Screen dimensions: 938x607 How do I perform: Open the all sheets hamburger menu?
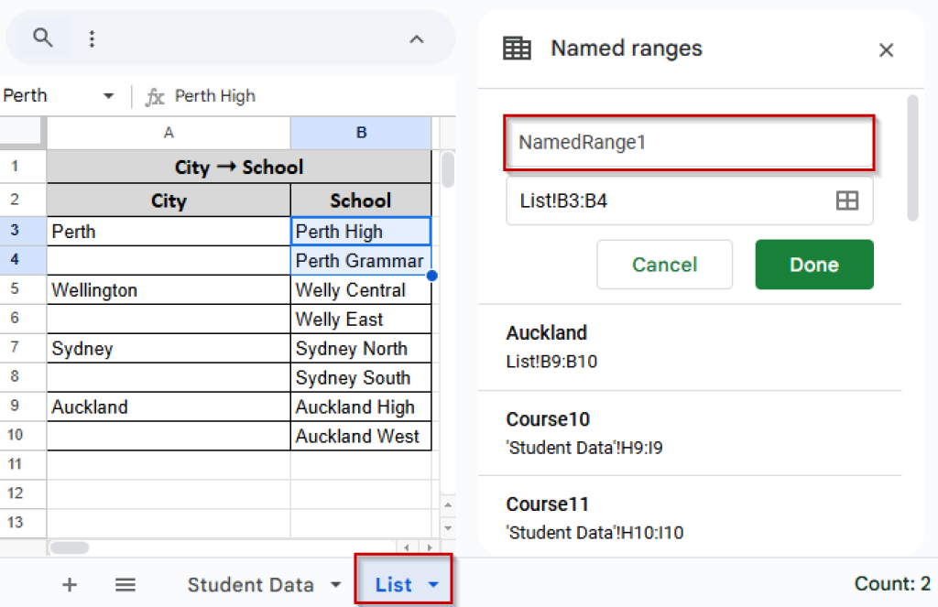click(x=125, y=584)
